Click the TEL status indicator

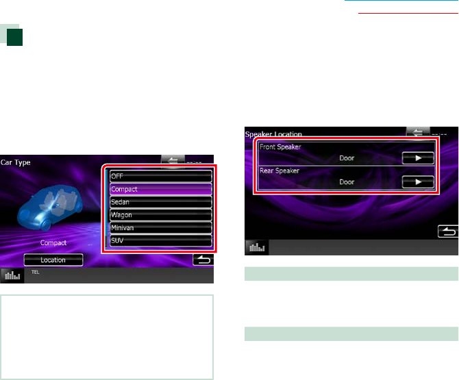pos(35,273)
